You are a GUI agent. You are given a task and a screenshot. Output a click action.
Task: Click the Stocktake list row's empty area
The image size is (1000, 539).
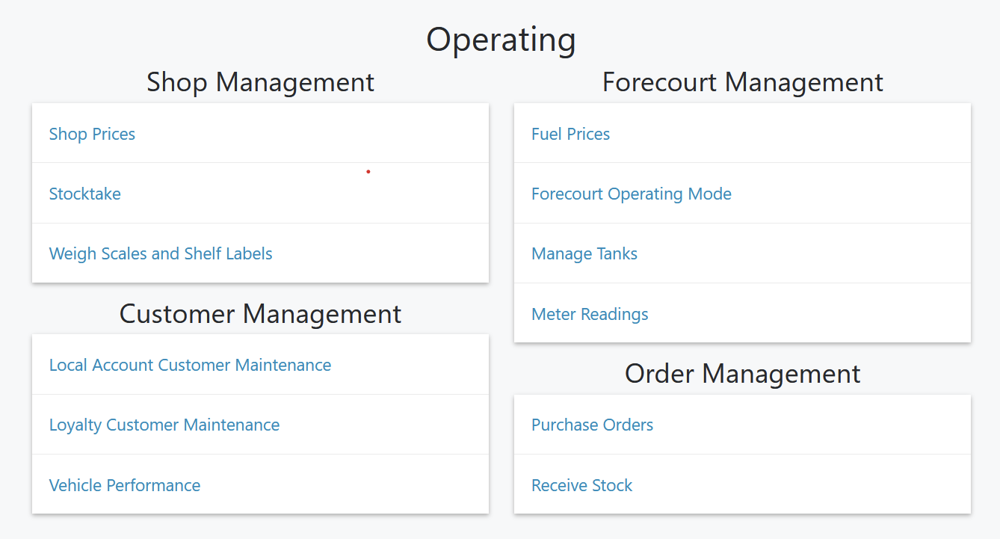coord(305,194)
